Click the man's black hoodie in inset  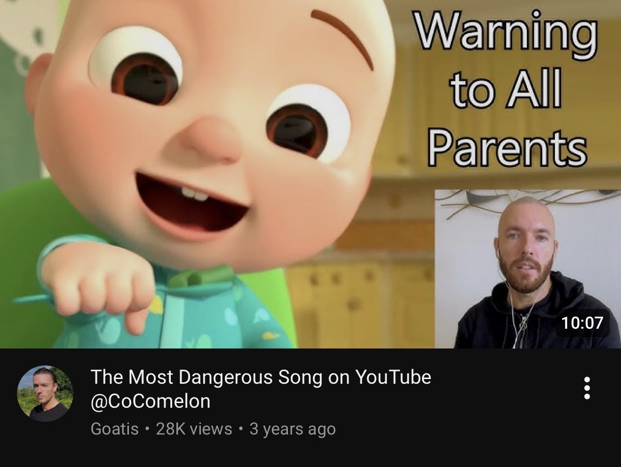pyautogui.click(x=532, y=315)
